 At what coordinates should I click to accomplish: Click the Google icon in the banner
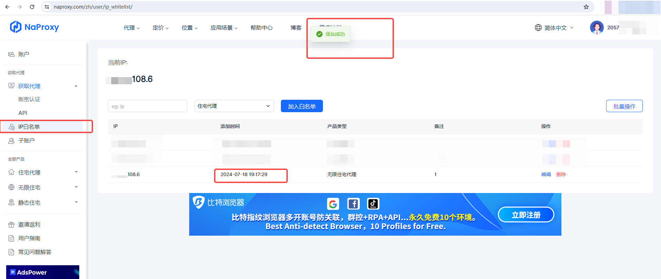(x=333, y=204)
